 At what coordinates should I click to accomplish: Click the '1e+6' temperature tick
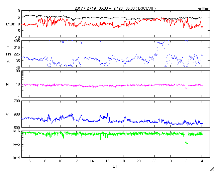tap(16, 131)
